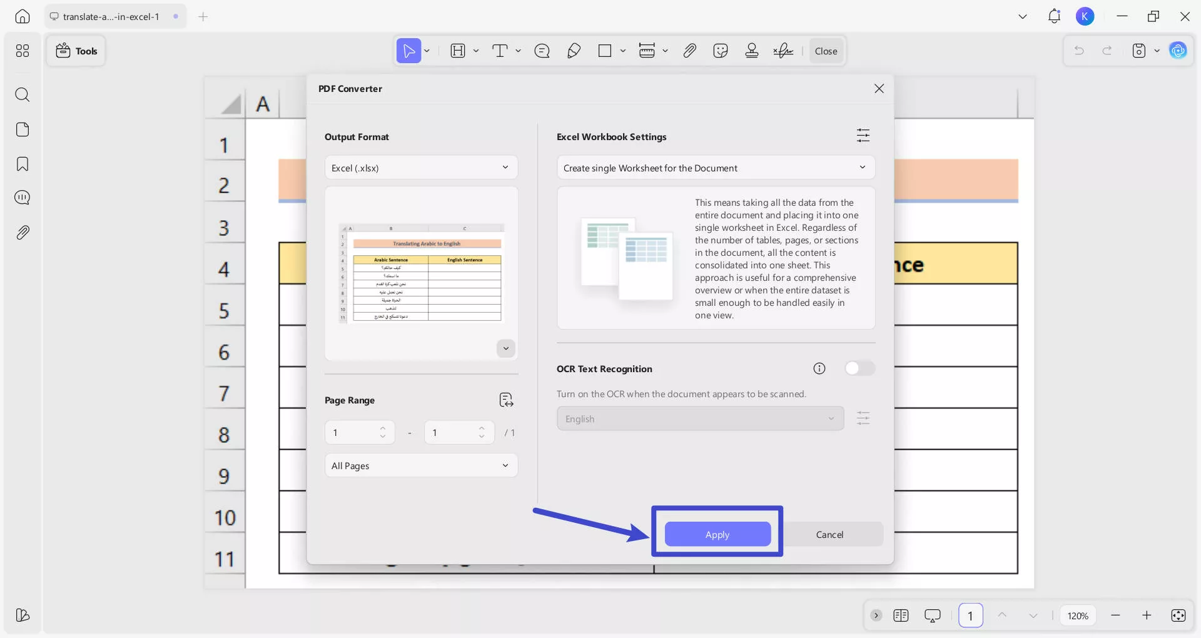Click the layers icon at sidebar bottom
The height and width of the screenshot is (638, 1201).
point(23,615)
